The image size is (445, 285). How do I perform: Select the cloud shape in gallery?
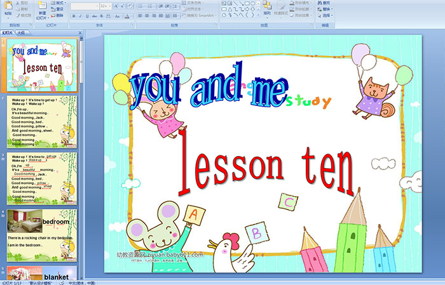(224, 15)
